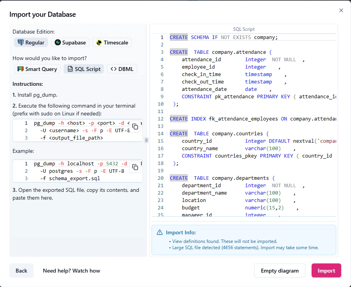The height and width of the screenshot is (287, 351).
Task: Open the Need help? Watch how link
Action: click(71, 271)
